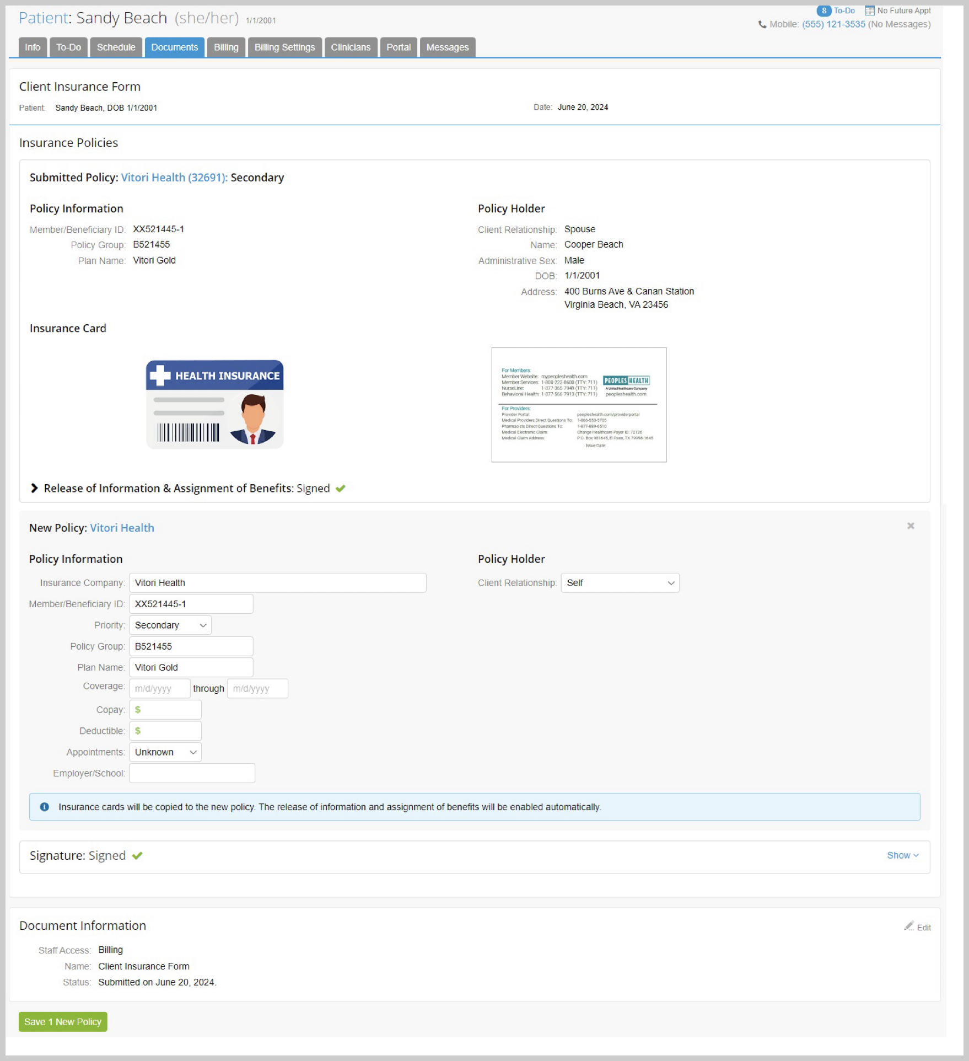Click the checkmark after Release of Information Signed

(x=340, y=489)
